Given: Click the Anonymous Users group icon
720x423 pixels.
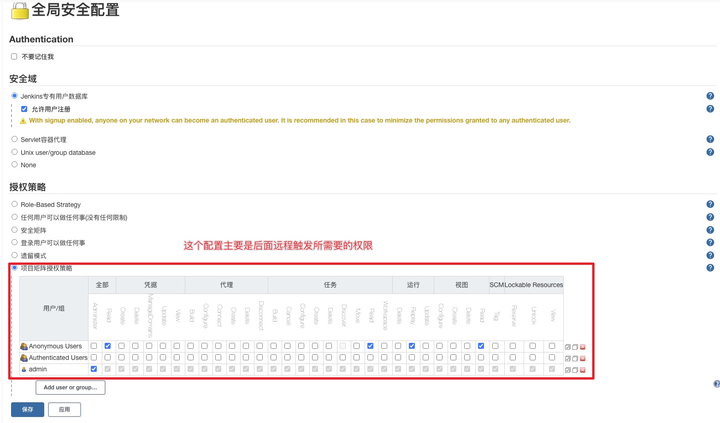Looking at the screenshot, I should click(24, 346).
